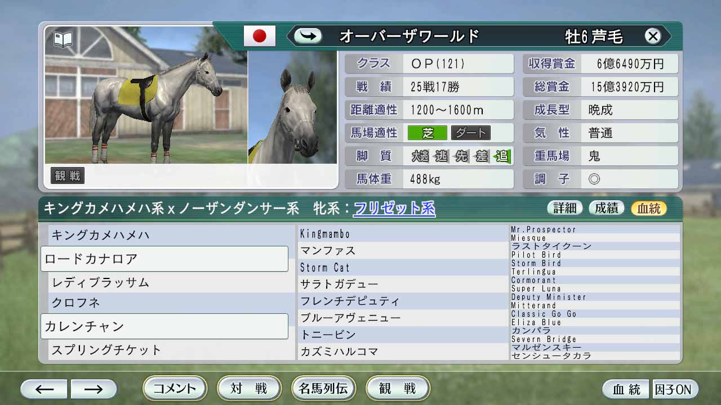This screenshot has width=721, height=405.
Task: Select the 血統 tab
Action: 648,208
